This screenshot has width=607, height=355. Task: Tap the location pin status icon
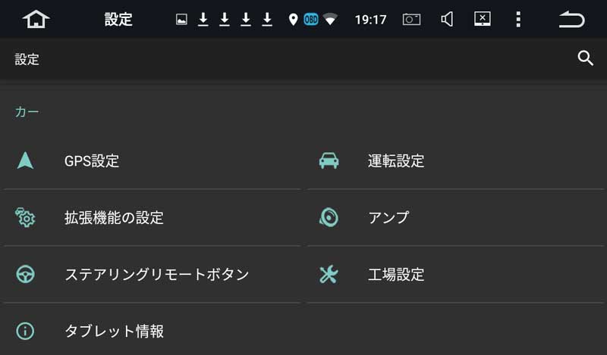(293, 20)
